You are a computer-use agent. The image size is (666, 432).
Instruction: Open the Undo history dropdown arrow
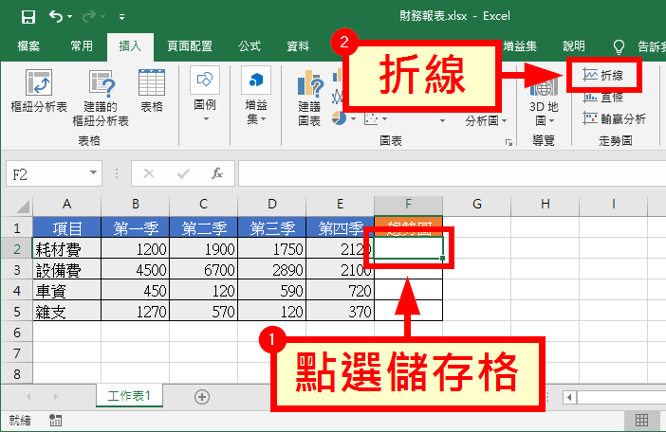coord(69,17)
